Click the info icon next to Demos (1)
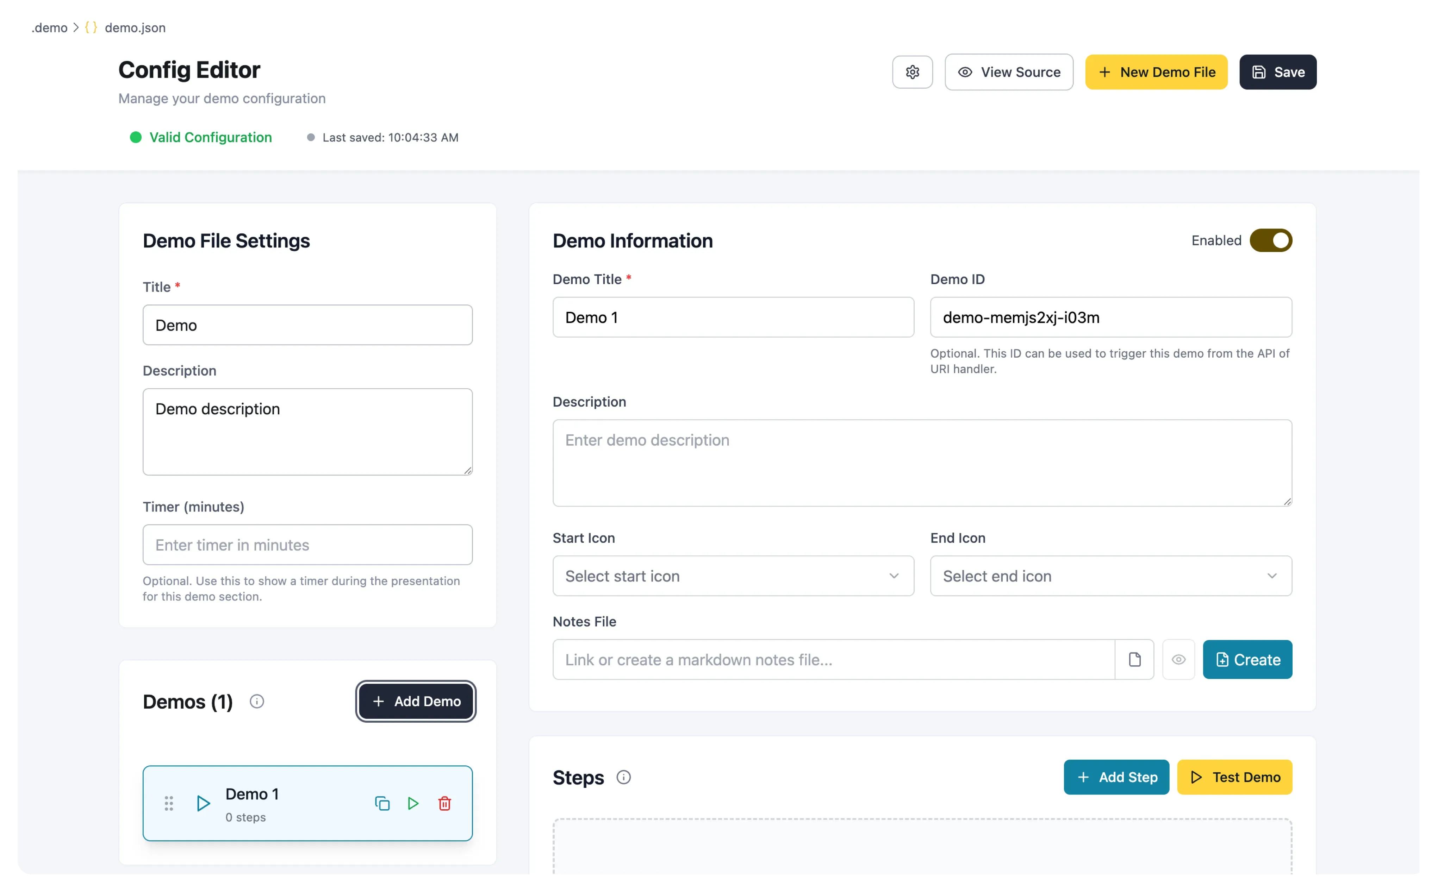 tap(257, 702)
